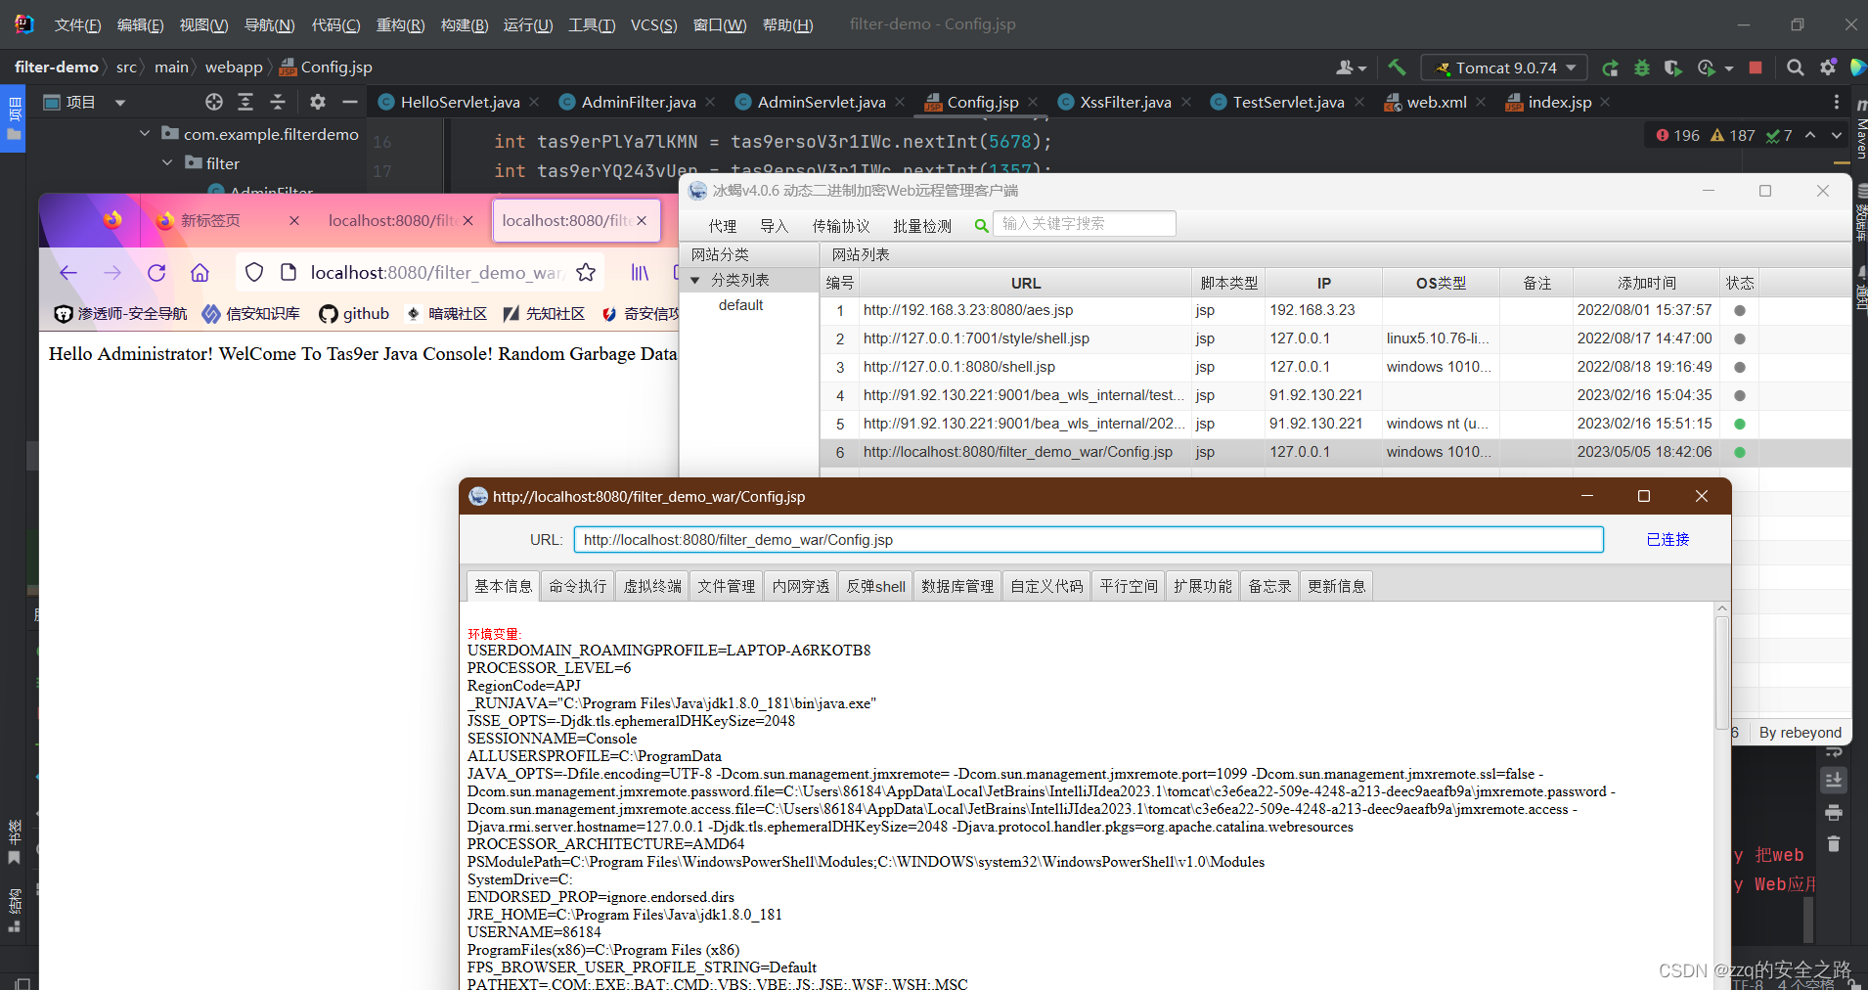1868x990 pixels.
Task: Run with coverage using the shield icon
Action: point(1673,67)
